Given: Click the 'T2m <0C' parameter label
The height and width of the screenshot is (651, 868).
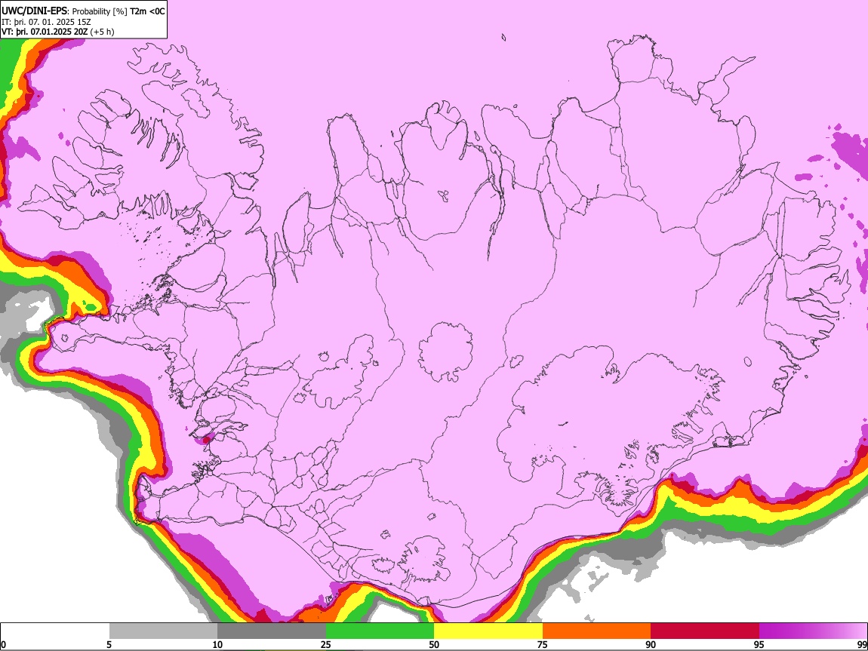Looking at the screenshot, I should [x=147, y=11].
